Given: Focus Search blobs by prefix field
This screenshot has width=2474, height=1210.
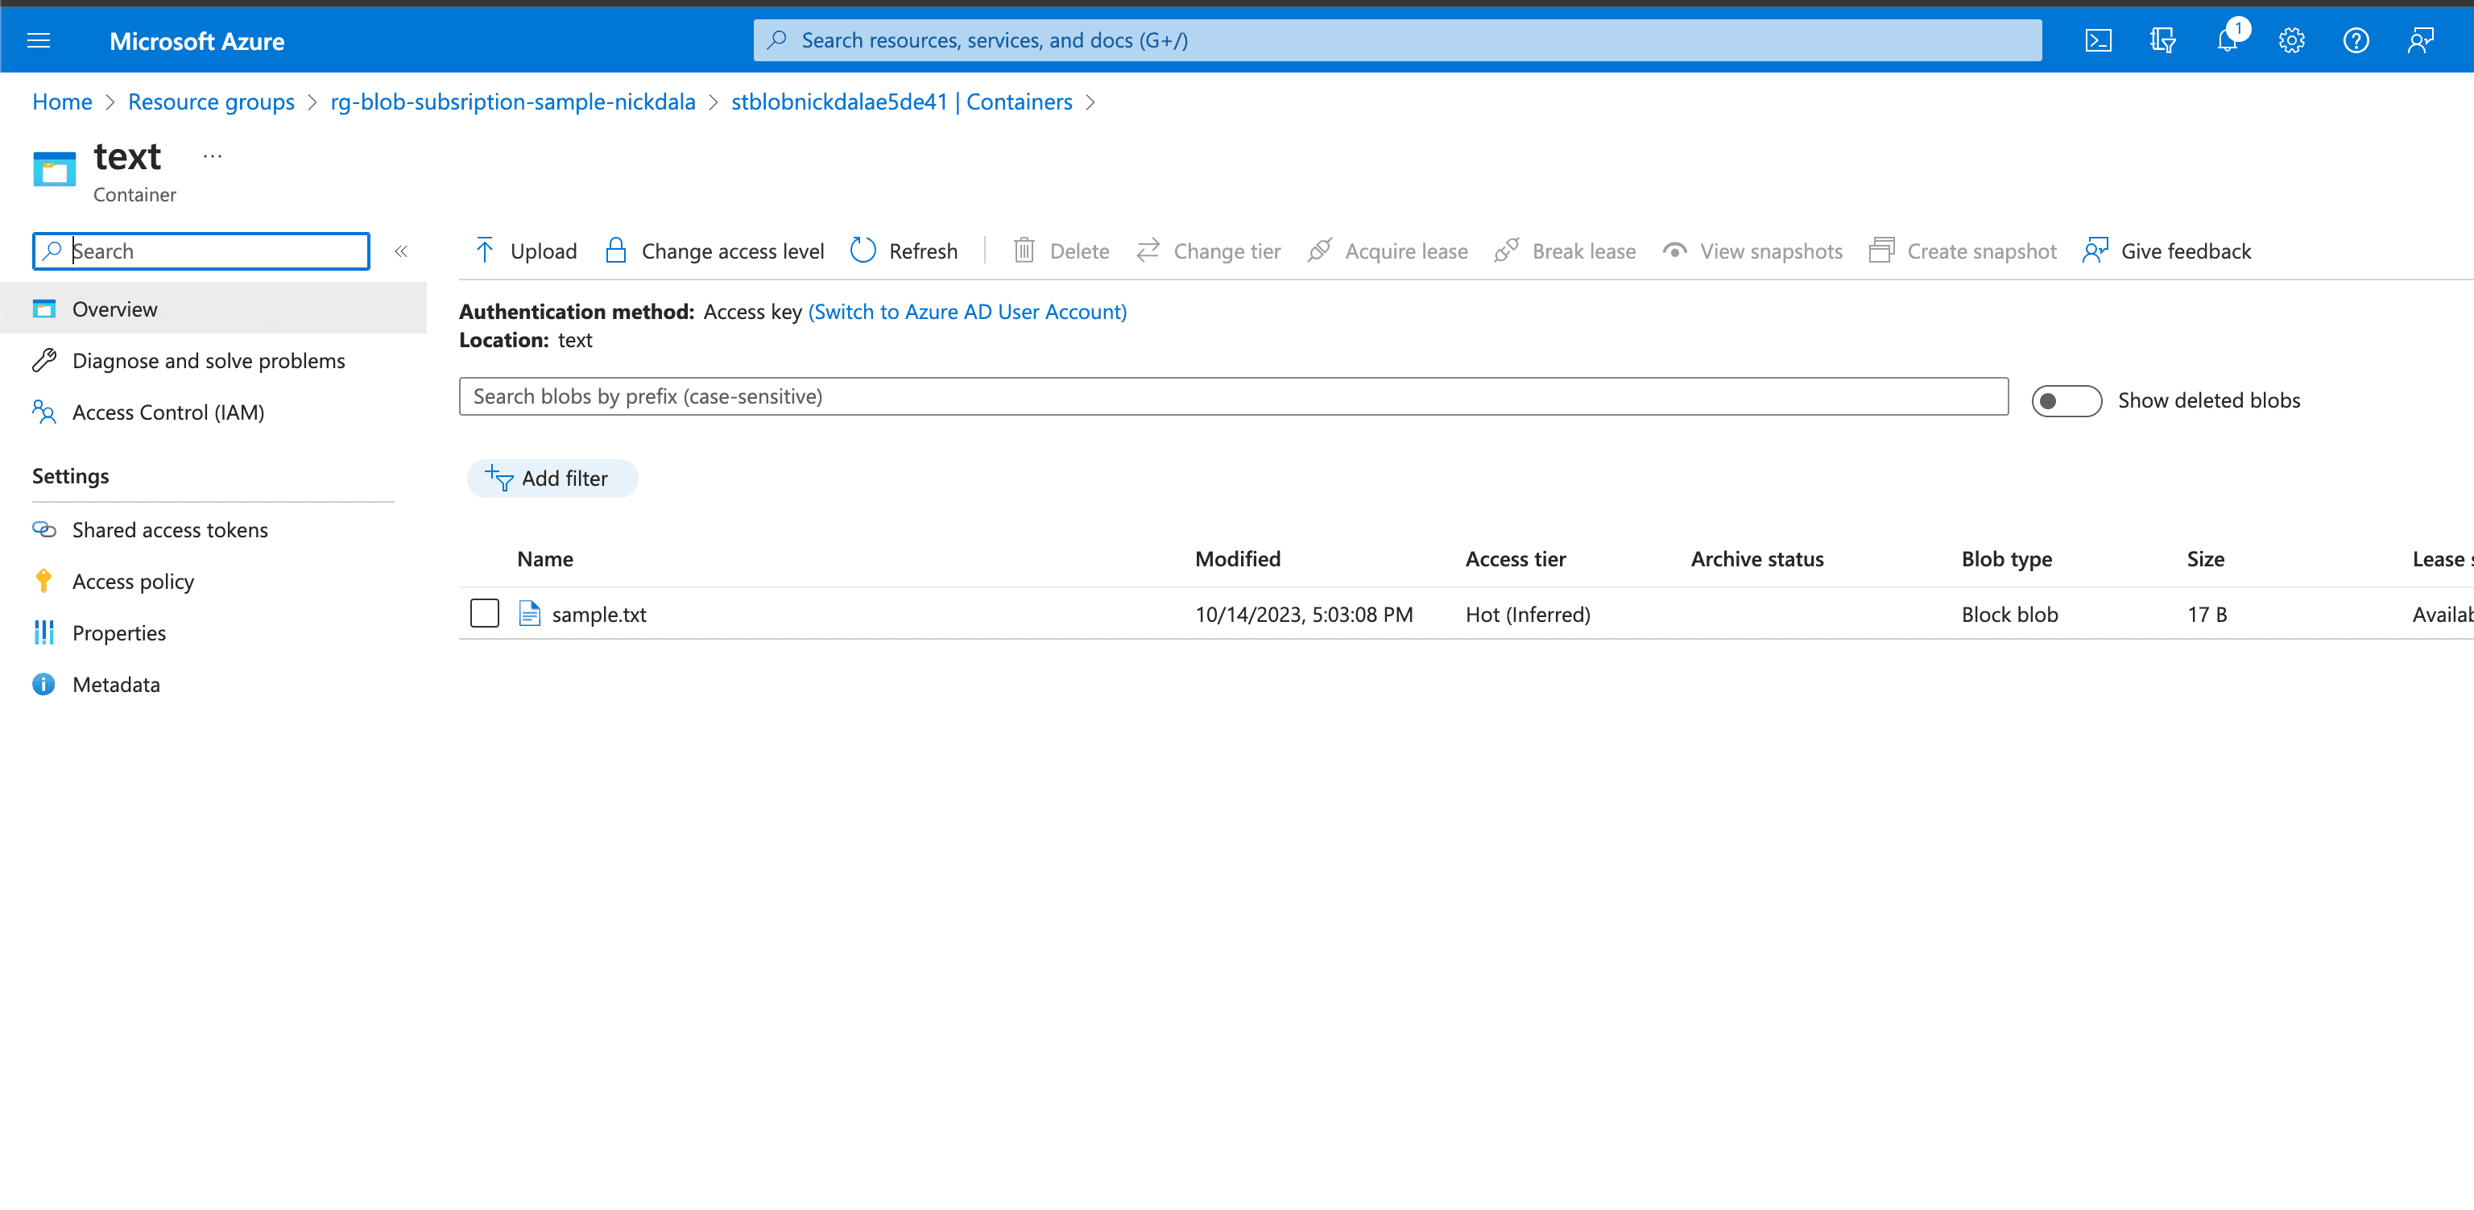Looking at the screenshot, I should pyautogui.click(x=1233, y=396).
